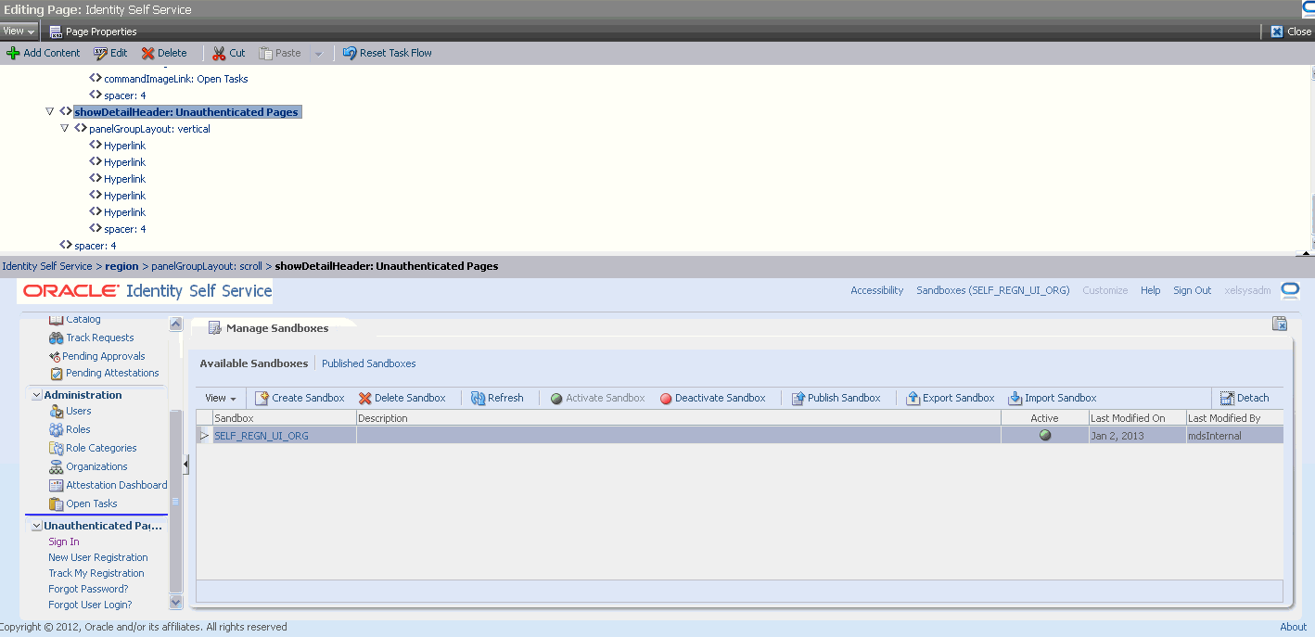Click the About link
The height and width of the screenshot is (637, 1315).
coord(1293,627)
